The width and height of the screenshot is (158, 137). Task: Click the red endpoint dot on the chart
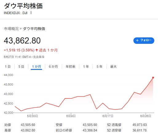point(153,78)
